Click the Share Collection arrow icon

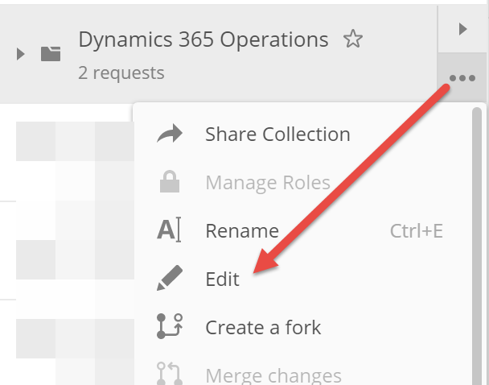pos(170,134)
